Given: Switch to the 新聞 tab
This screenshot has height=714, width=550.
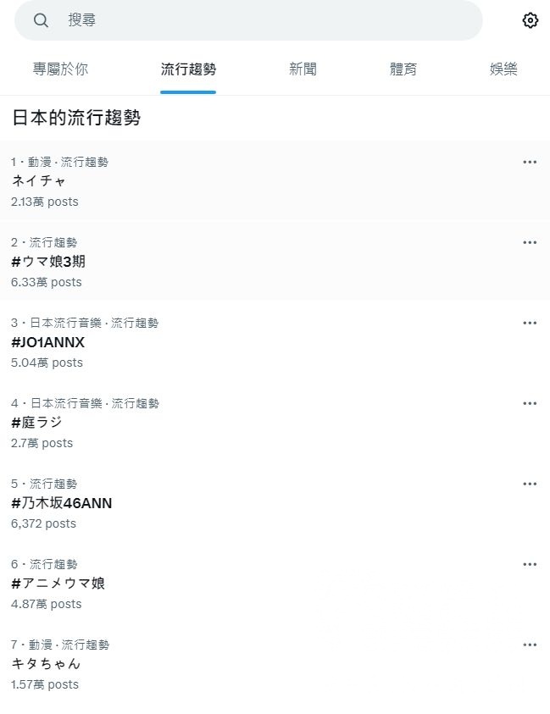Looking at the screenshot, I should [303, 69].
